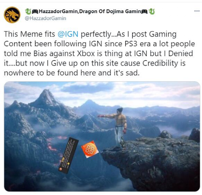Open the attached mountain meme image
This screenshot has width=202, height=195.
102,136
